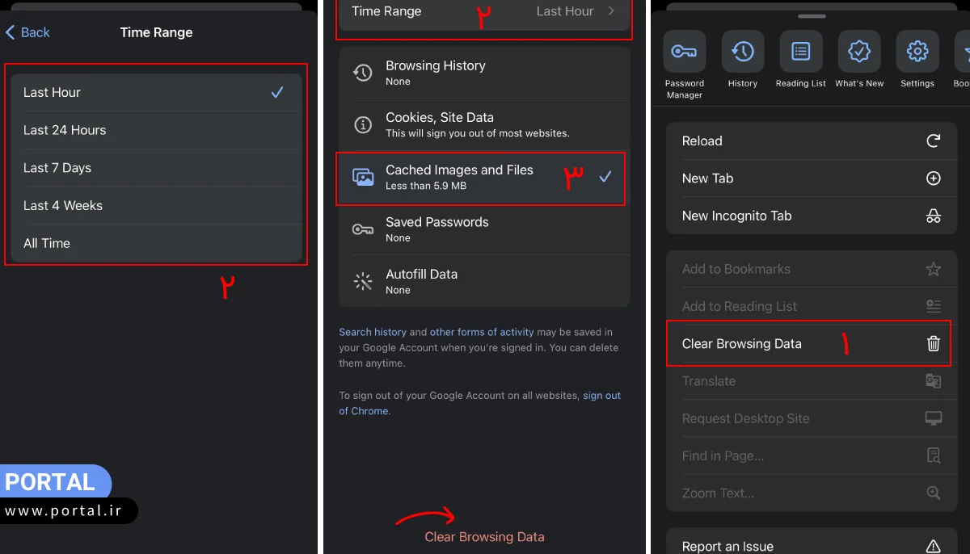This screenshot has height=554, width=970.
Task: Tap the red Clear Browsing Data button
Action: click(x=484, y=537)
